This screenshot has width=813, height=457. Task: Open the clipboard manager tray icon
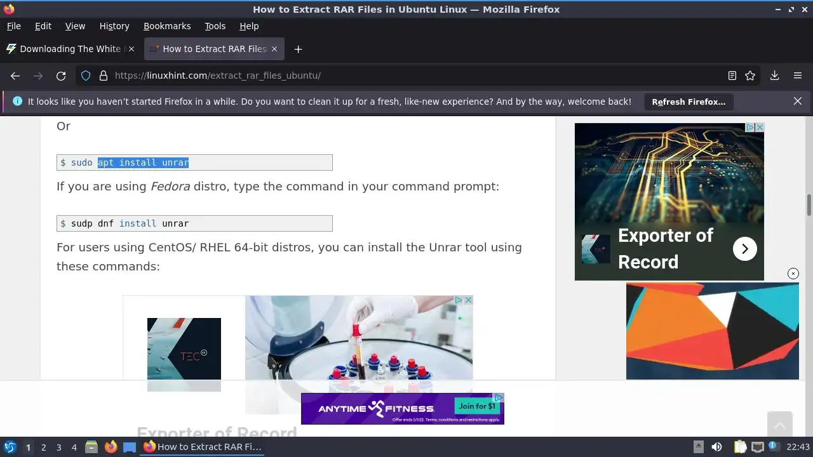pos(740,447)
